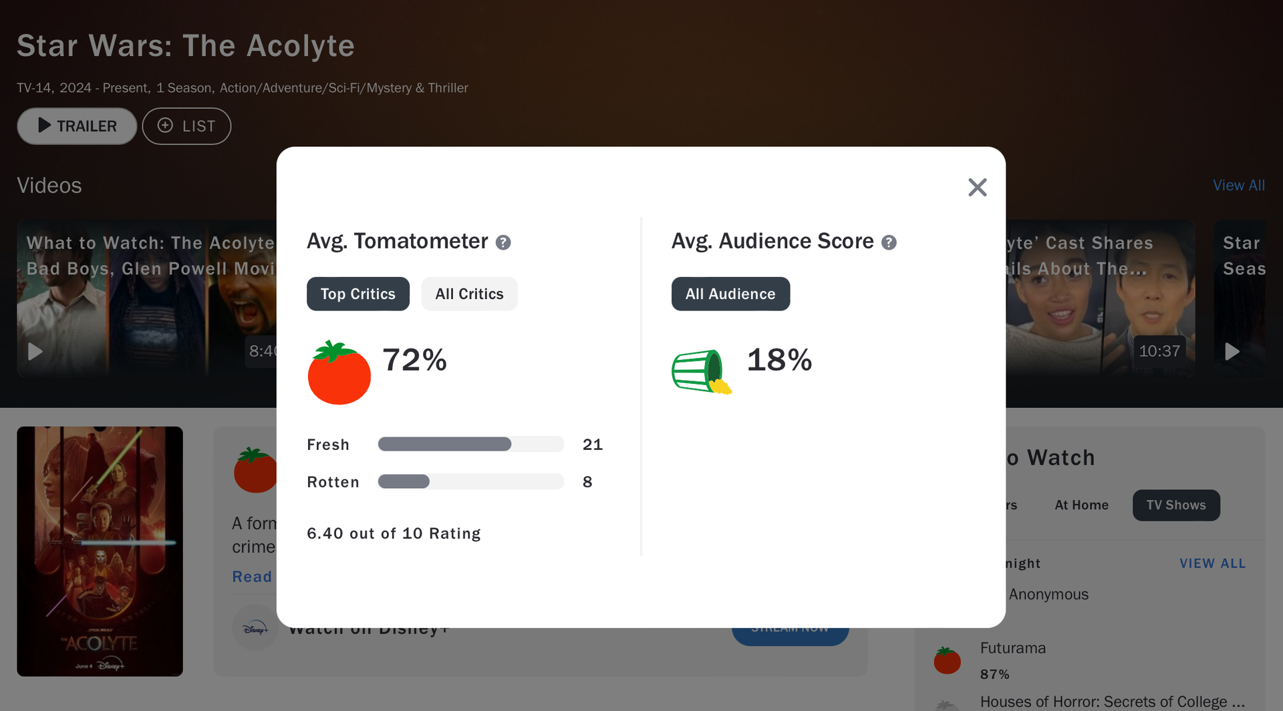Click the Fresh reviews progress bar
The height and width of the screenshot is (711, 1283).
tap(471, 444)
